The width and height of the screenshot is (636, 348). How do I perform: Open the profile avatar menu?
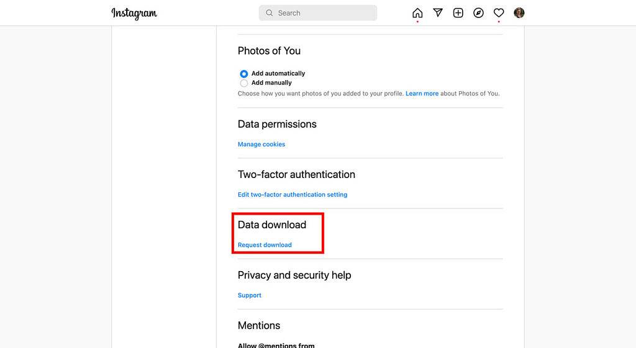tap(519, 13)
